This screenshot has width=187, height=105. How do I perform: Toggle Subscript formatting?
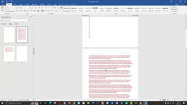[27, 11]
